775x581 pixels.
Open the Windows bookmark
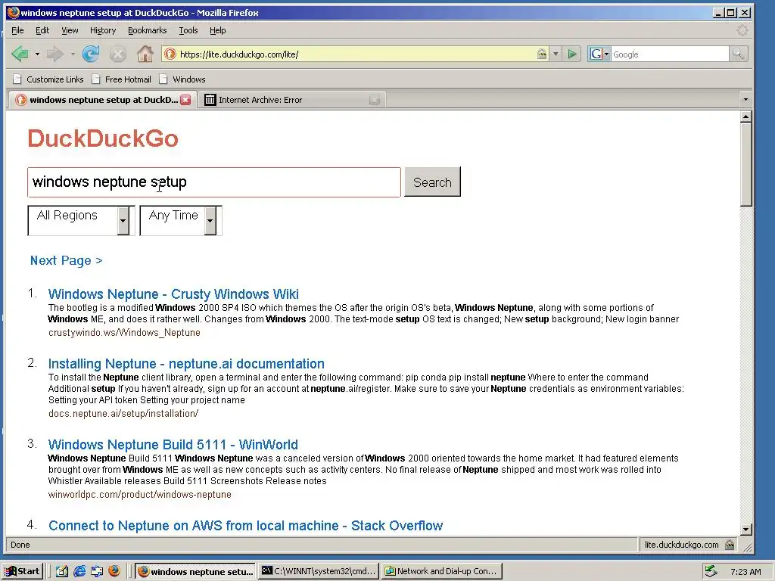[x=182, y=79]
